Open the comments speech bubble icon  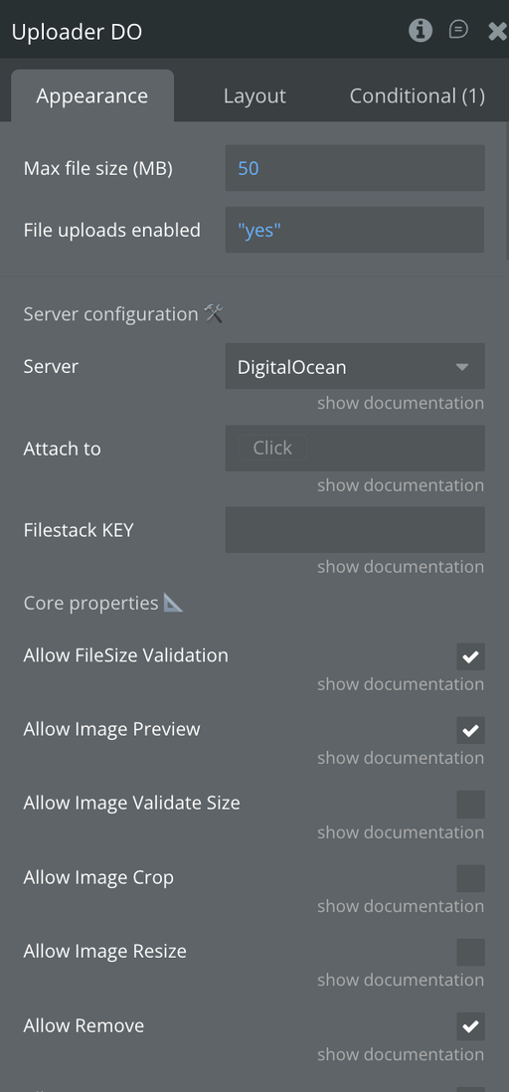(458, 29)
